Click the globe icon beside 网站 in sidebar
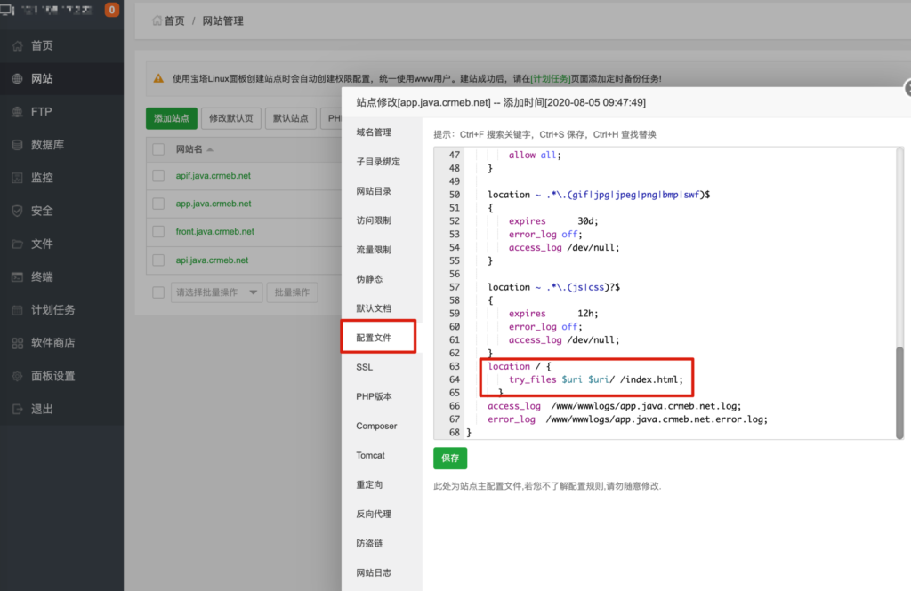911x591 pixels. coord(18,79)
